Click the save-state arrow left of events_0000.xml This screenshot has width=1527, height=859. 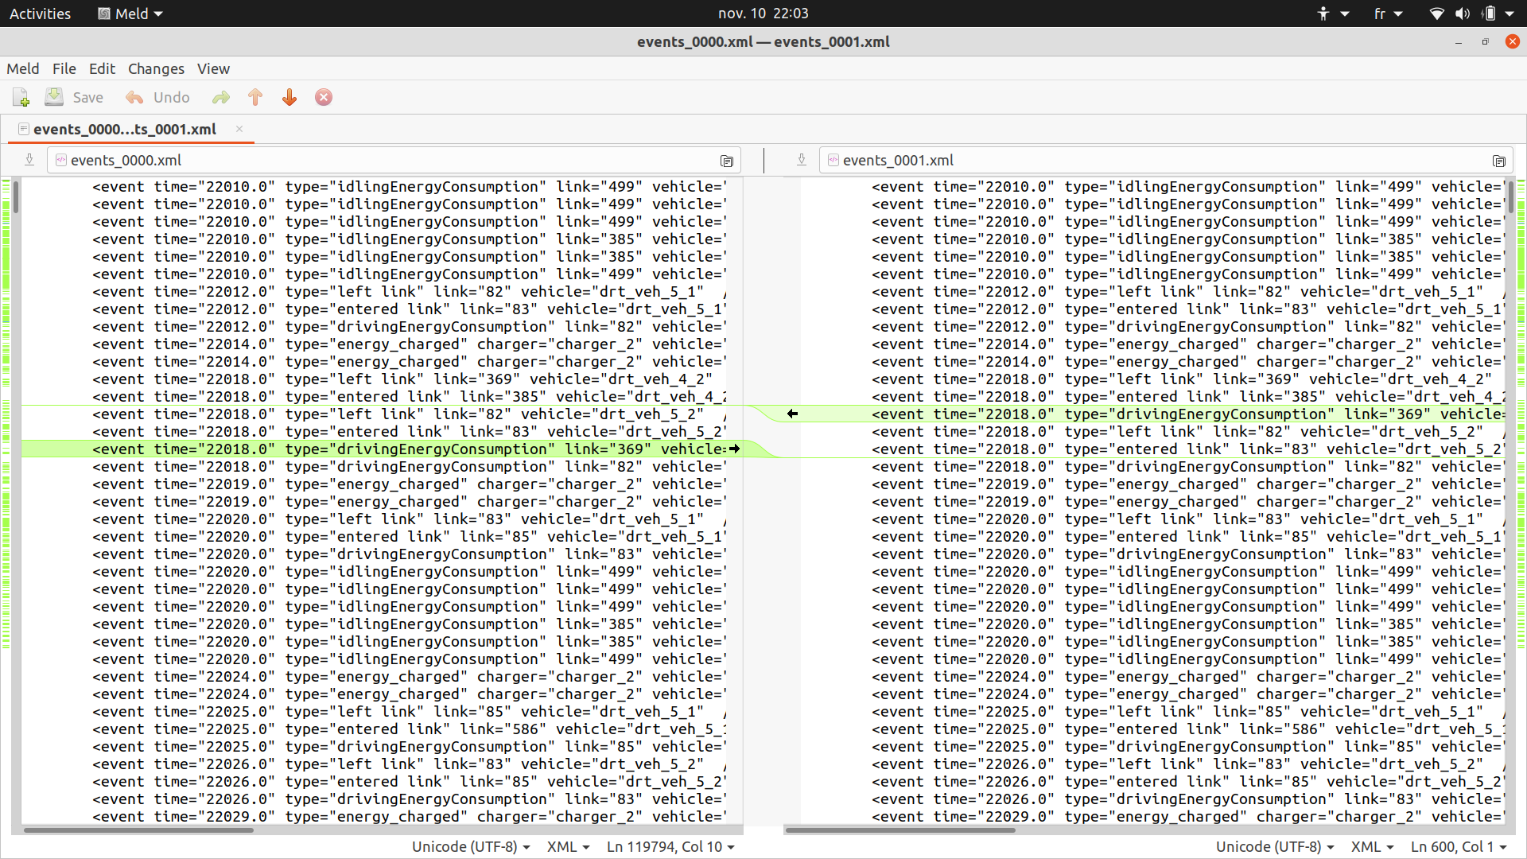pyautogui.click(x=29, y=160)
